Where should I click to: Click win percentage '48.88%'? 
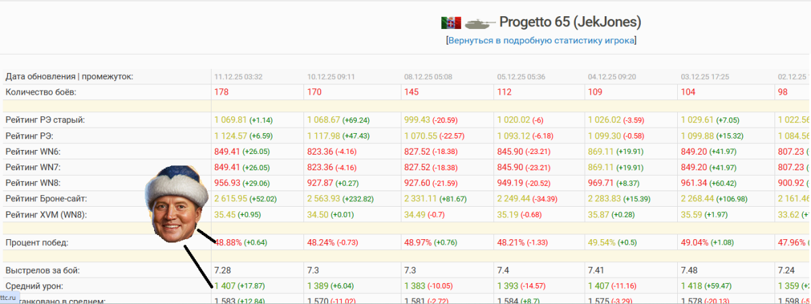click(228, 242)
